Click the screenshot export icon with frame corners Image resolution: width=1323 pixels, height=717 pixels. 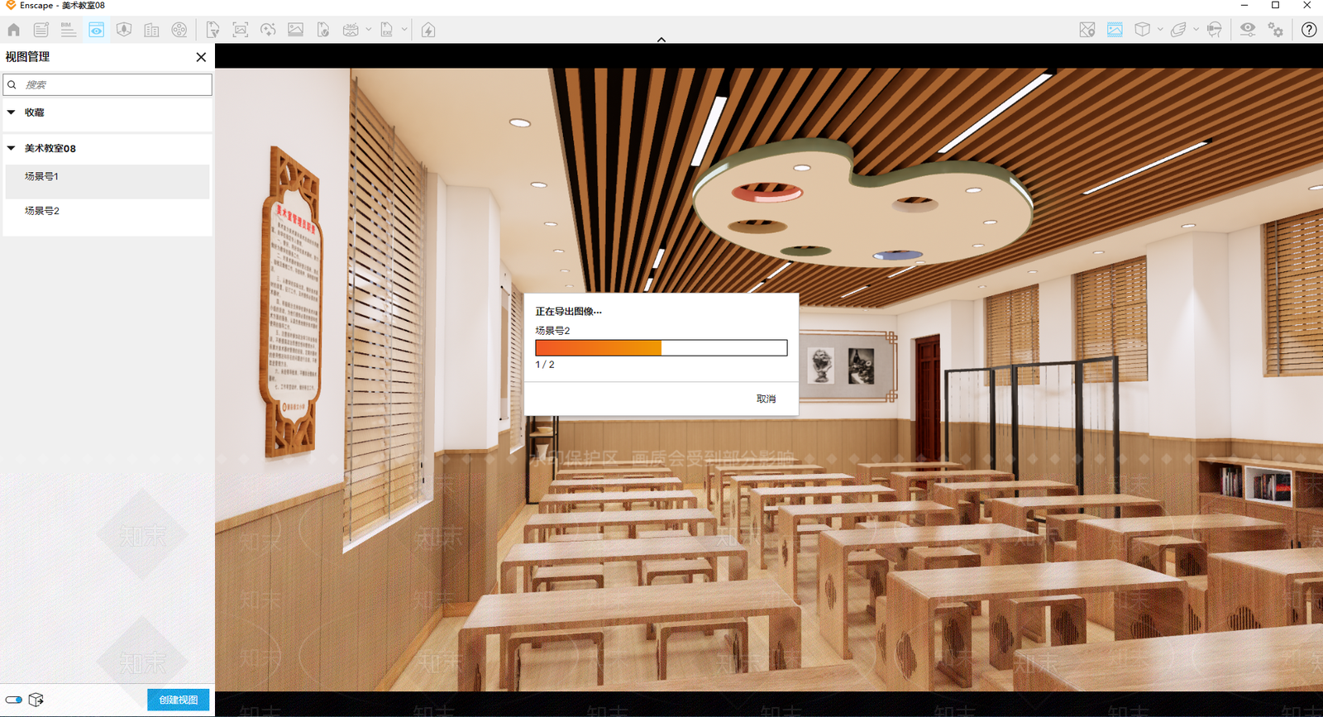[x=241, y=30]
